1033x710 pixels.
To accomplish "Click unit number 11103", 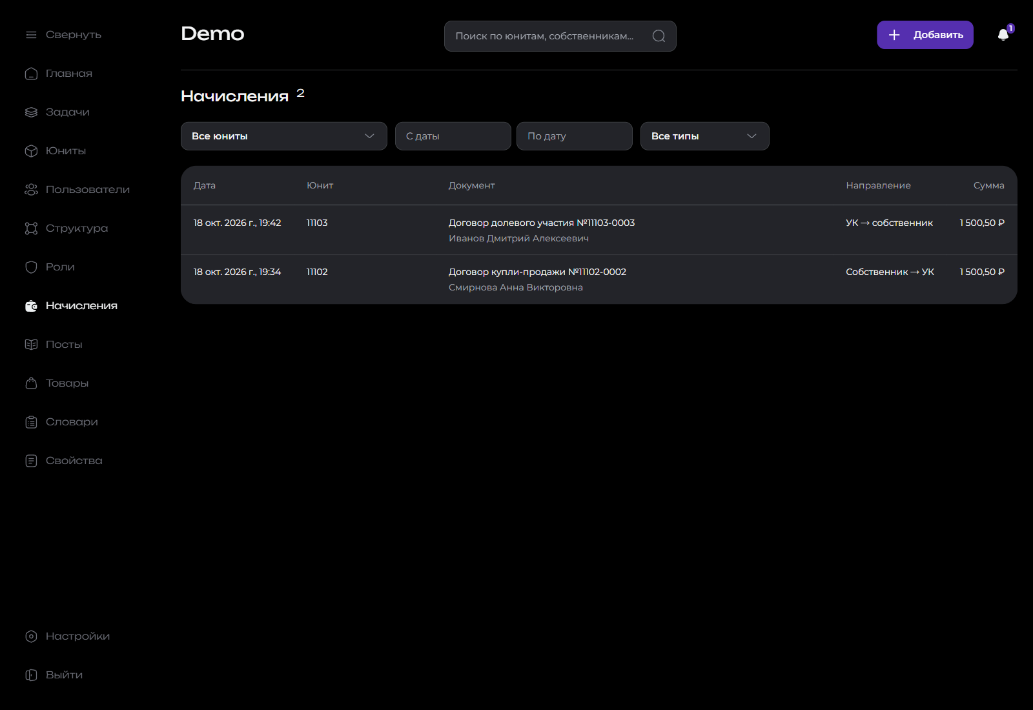I will pos(317,223).
